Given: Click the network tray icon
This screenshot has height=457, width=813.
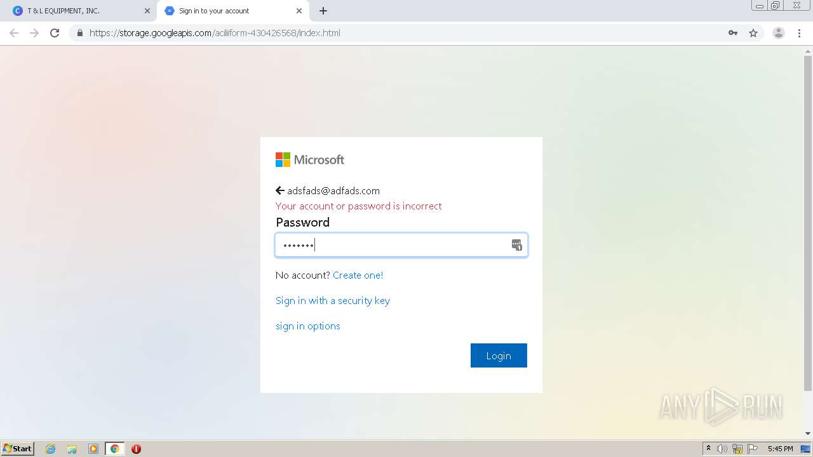Looking at the screenshot, I should click(737, 449).
